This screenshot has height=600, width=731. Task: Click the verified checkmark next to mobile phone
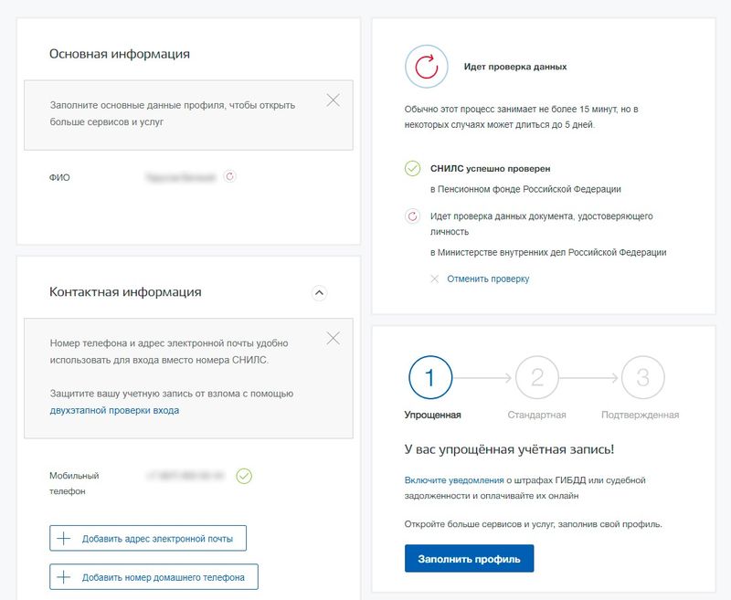coord(244,476)
